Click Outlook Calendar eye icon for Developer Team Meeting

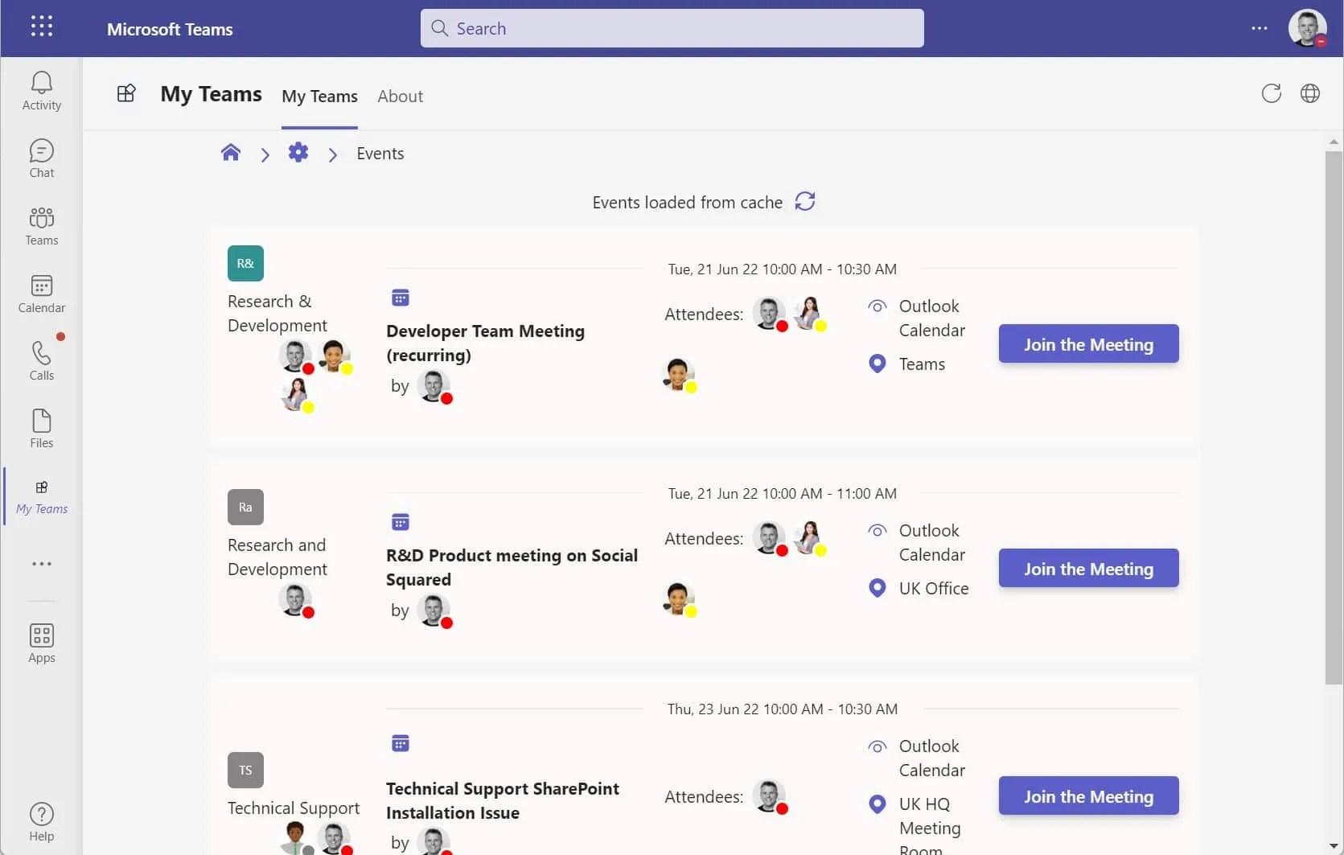[x=878, y=306]
